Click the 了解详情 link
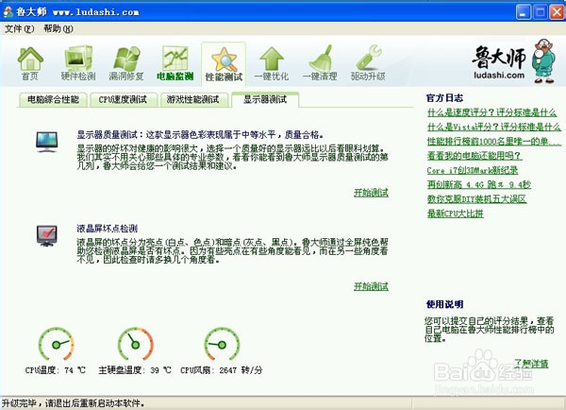Screen dimensions: 566x410 (x=531, y=364)
